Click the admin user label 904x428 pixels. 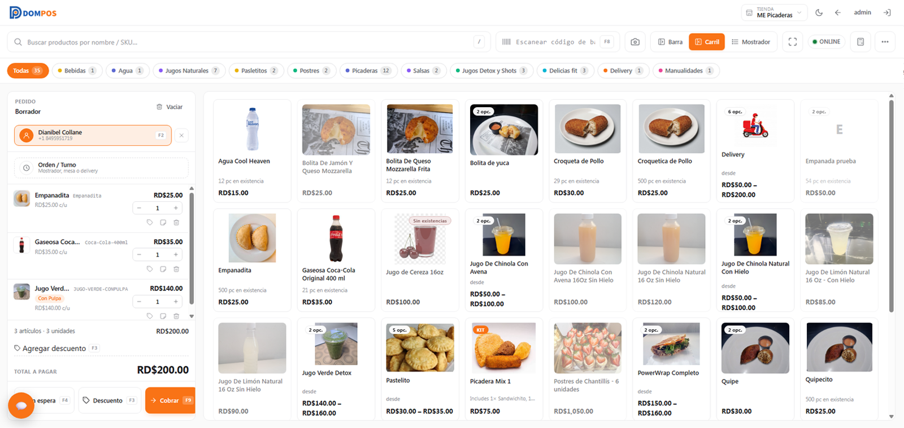(x=862, y=12)
